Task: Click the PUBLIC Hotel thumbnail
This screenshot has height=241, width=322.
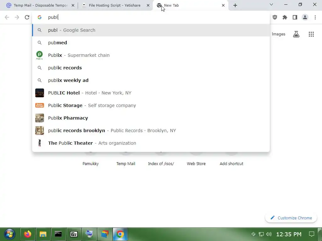Action: [x=39, y=93]
